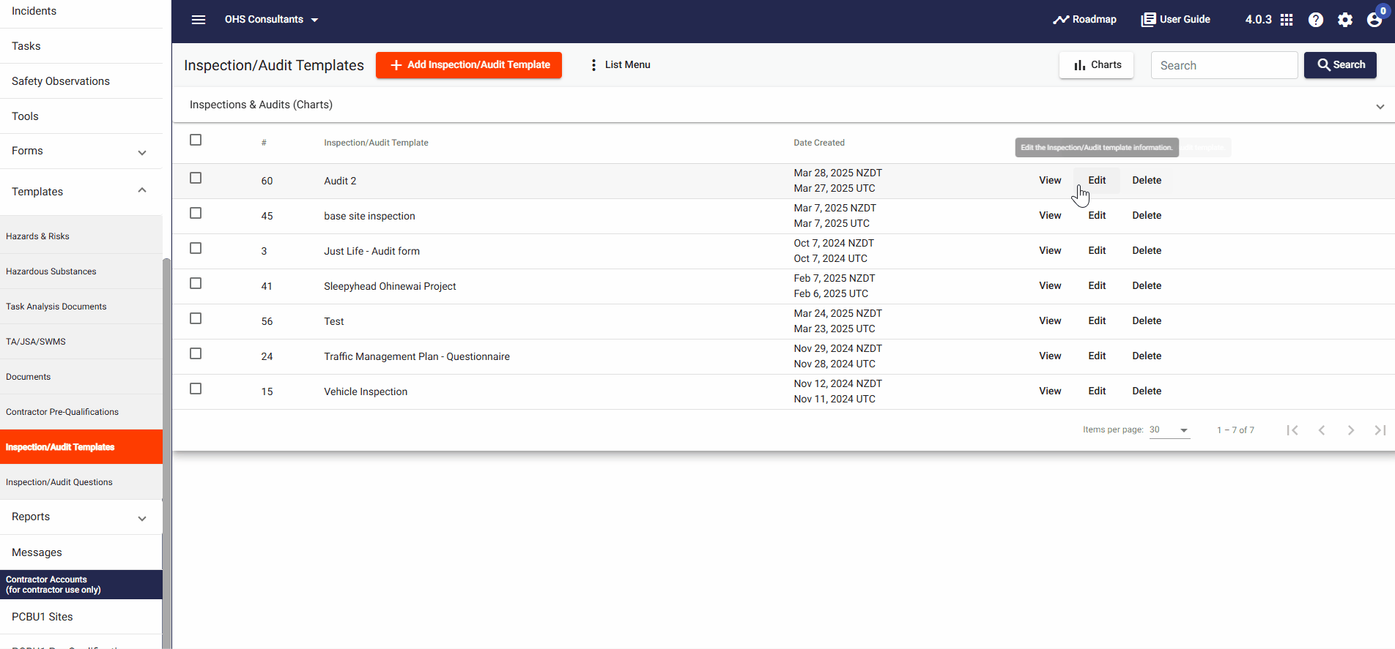
Task: Open the Items per page dropdown
Action: (1169, 430)
